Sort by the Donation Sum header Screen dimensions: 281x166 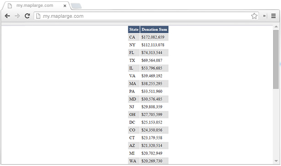click(154, 30)
